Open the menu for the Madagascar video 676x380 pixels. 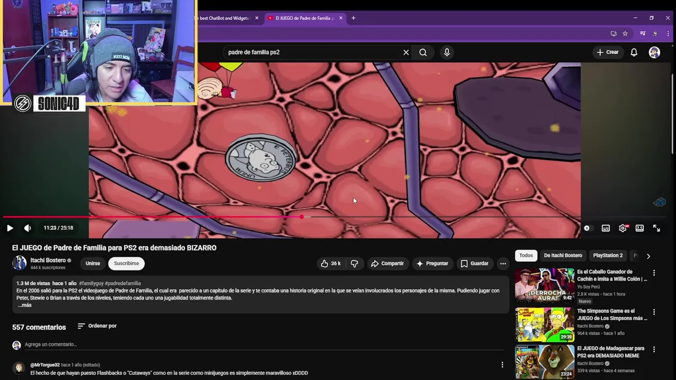click(654, 349)
